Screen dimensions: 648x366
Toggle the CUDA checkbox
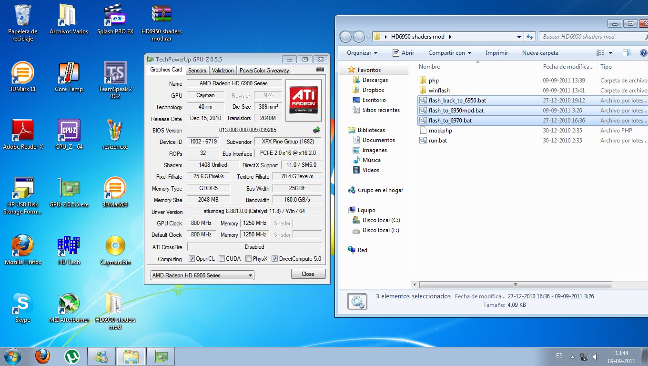pos(222,259)
